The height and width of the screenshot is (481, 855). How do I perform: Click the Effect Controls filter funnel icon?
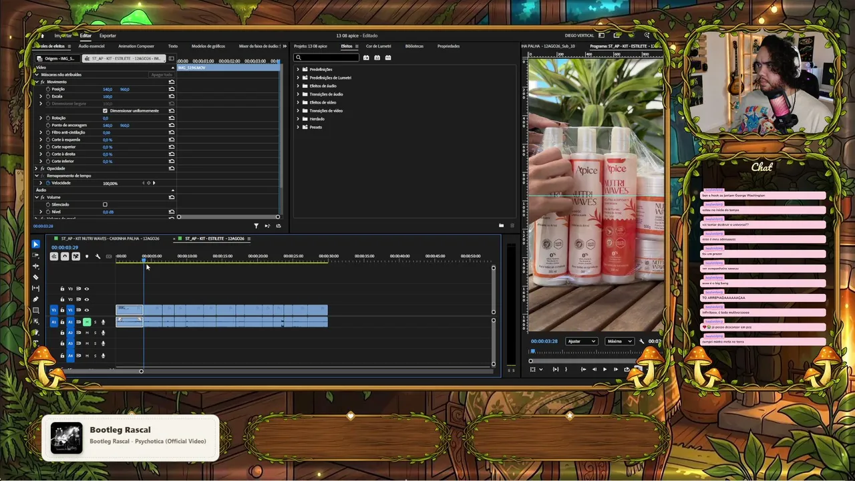point(256,226)
